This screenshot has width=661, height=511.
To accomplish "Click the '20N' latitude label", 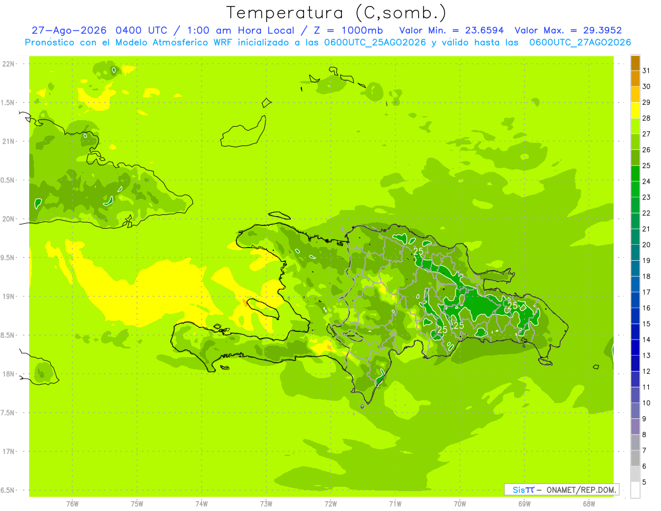I will point(9,219).
